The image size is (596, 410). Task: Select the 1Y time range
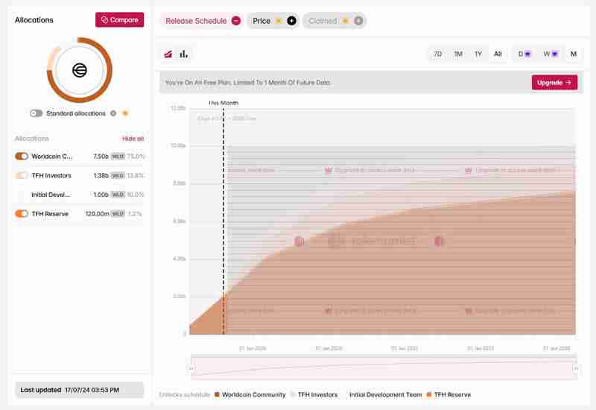click(x=478, y=54)
